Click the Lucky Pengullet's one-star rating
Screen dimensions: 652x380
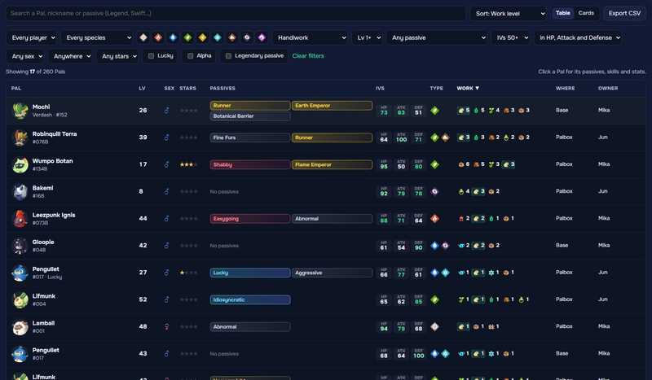tap(188, 273)
